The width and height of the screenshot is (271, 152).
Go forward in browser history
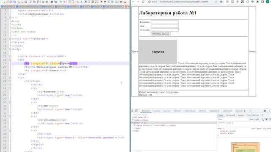coord(138,2)
